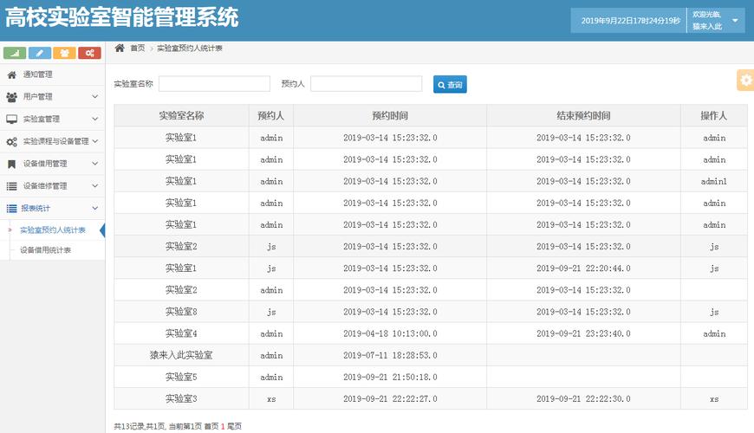Click the gears icon beside 实验课程与设备管理
The image size is (754, 433).
(x=11, y=142)
